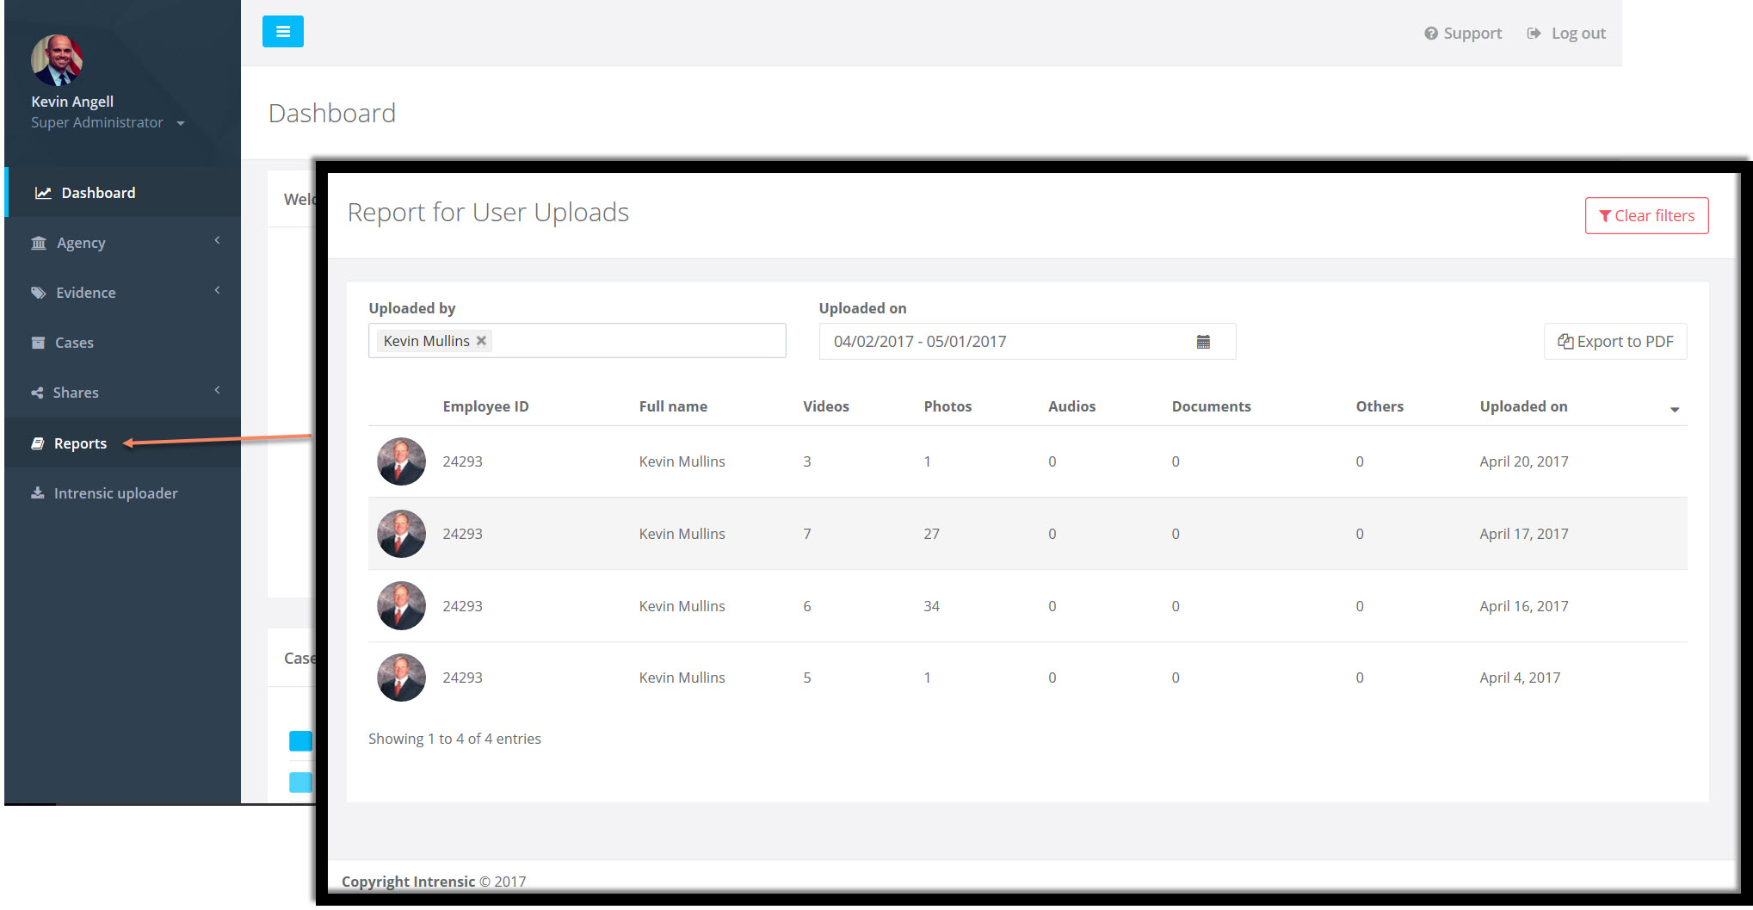
Task: Export the report to PDF
Action: 1614,342
